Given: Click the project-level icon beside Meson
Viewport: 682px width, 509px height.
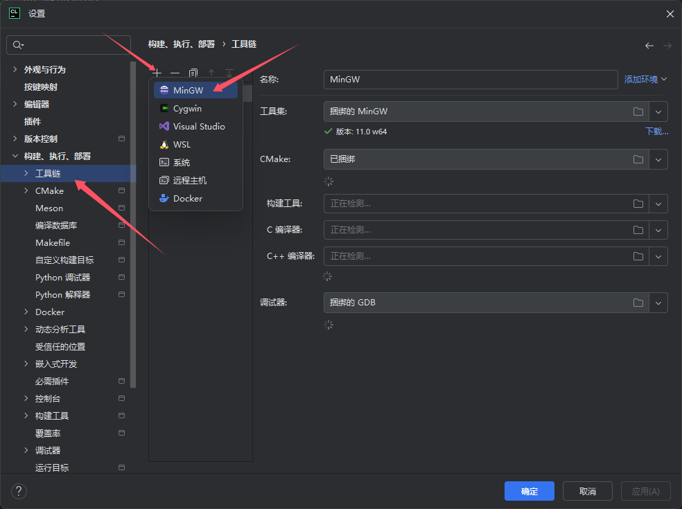Looking at the screenshot, I should (x=122, y=208).
